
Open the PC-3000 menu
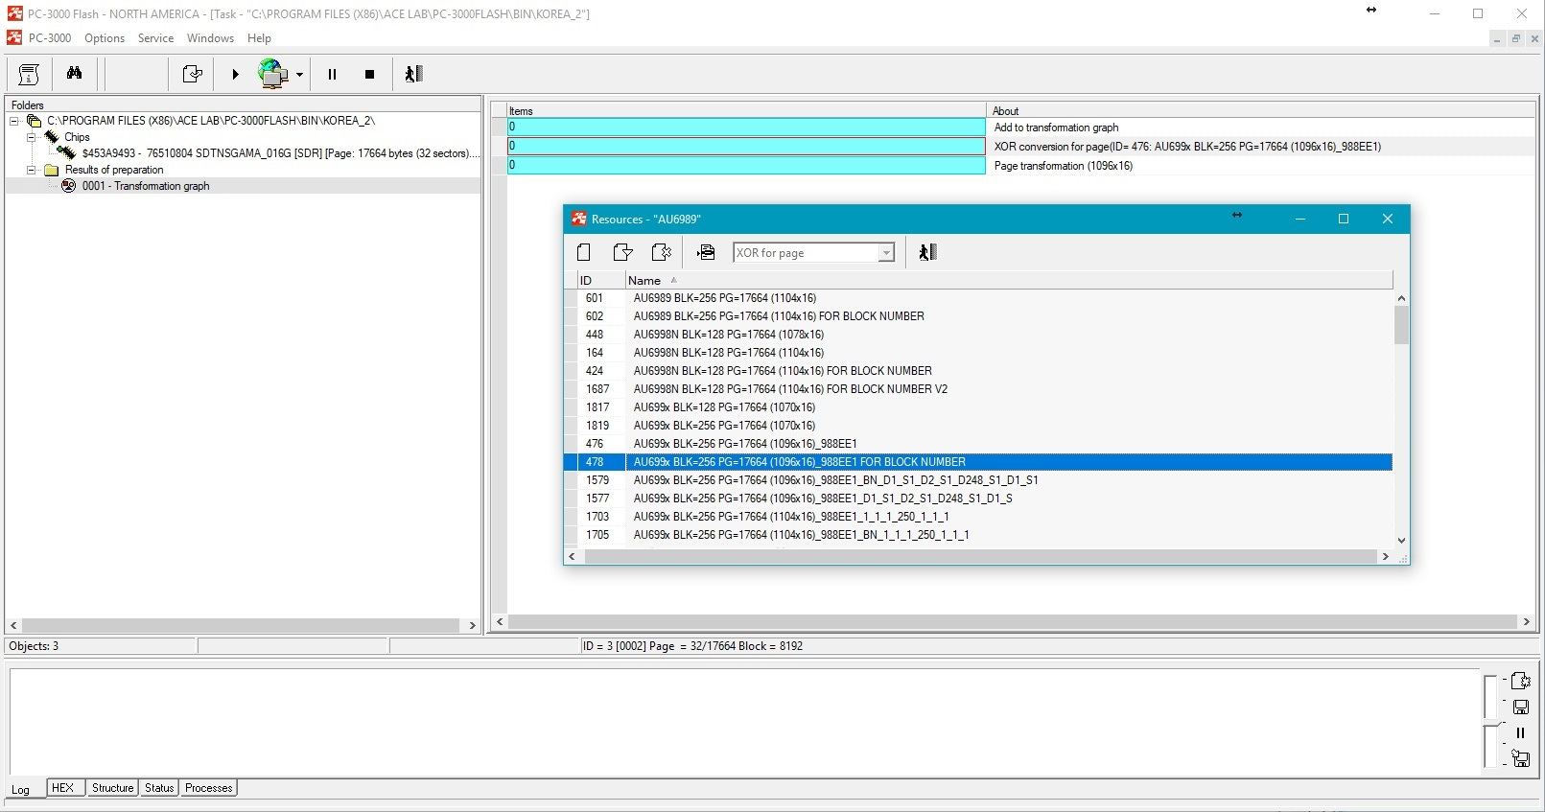50,38
